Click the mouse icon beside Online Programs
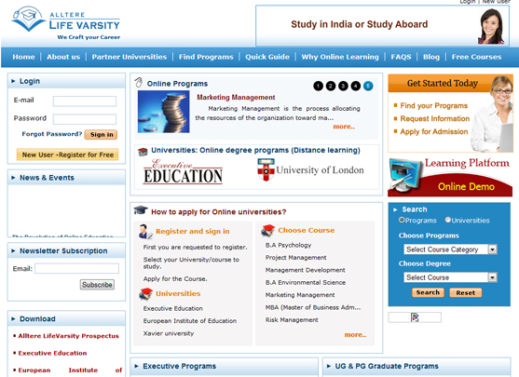Viewport: 519px width, 377px height. 139,82
